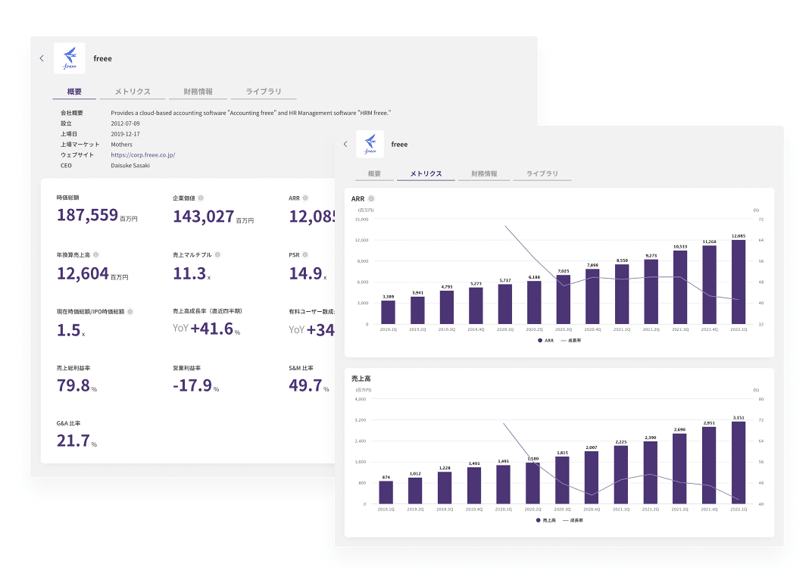This screenshot has width=812, height=586.
Task: Click the 売上高 chart title
Action: click(361, 379)
